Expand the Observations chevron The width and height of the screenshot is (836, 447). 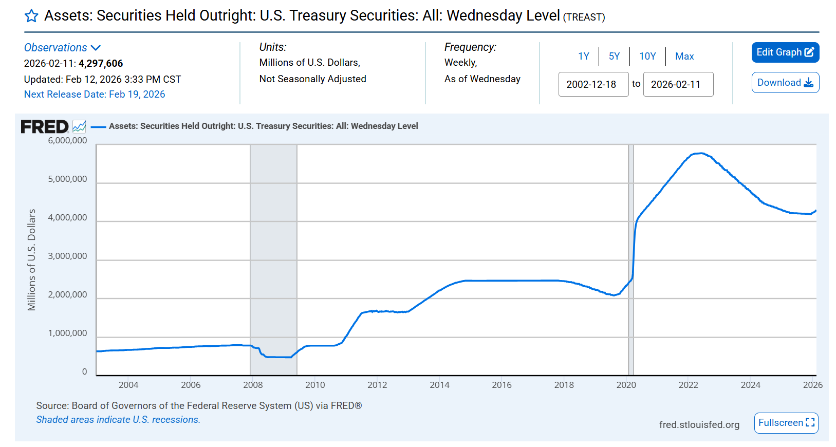point(96,48)
